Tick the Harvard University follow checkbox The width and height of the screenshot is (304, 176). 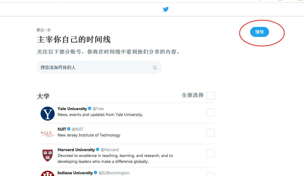210,153
